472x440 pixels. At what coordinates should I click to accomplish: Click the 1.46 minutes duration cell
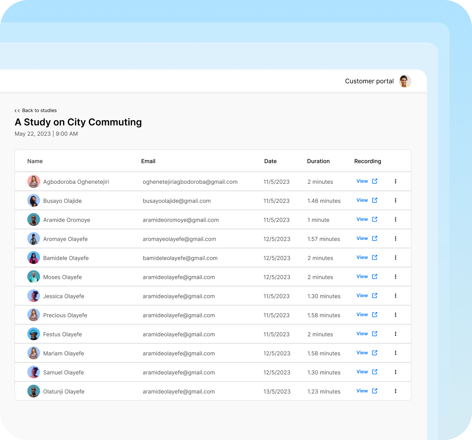(324, 201)
